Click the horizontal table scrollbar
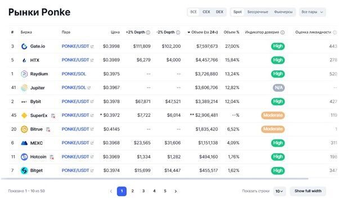 click(154, 179)
